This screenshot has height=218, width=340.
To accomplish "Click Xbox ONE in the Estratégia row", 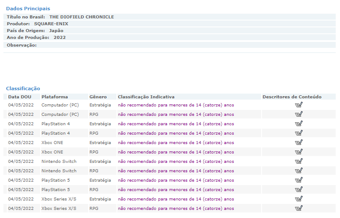I will pyautogui.click(x=52, y=143).
